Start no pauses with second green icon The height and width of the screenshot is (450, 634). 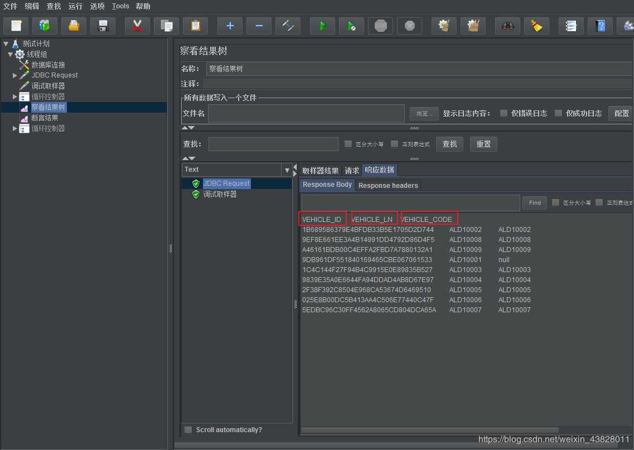pos(351,26)
